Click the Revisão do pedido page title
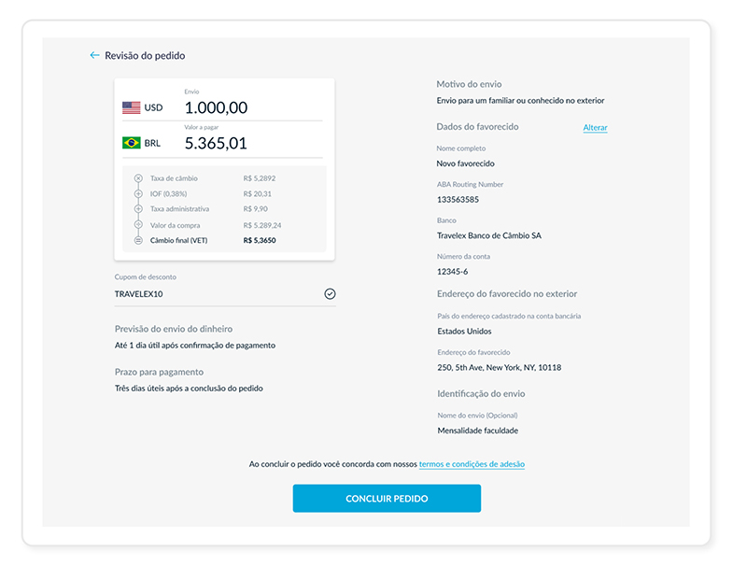 click(x=145, y=56)
